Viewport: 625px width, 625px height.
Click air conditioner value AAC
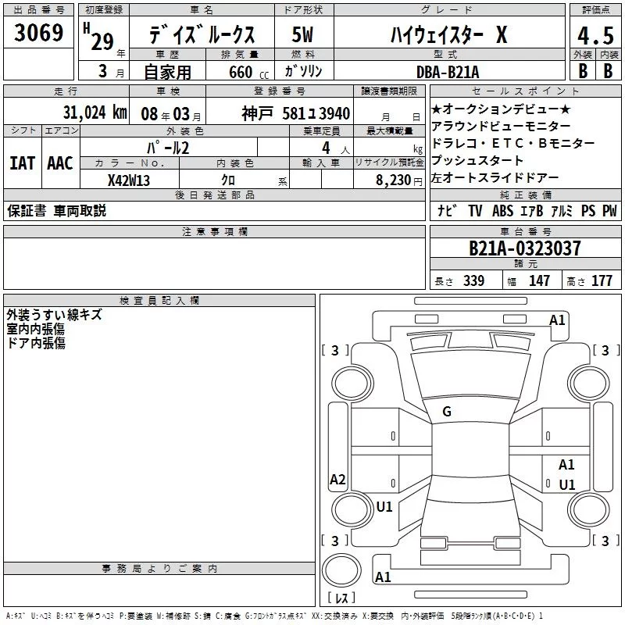(60, 163)
